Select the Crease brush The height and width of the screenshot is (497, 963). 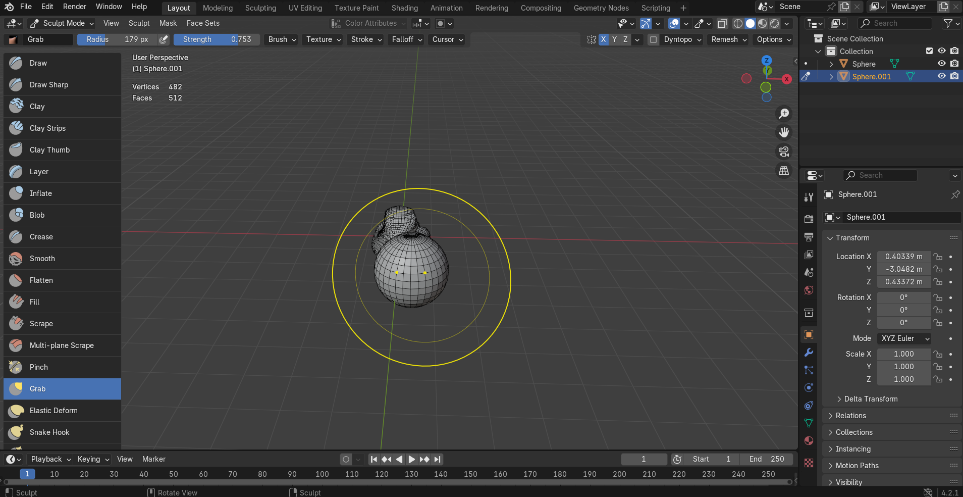pos(62,237)
